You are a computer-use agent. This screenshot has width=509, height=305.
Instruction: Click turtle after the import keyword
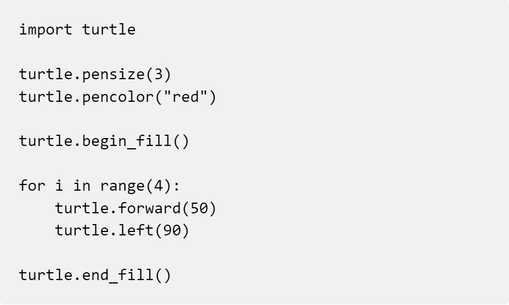(x=109, y=30)
